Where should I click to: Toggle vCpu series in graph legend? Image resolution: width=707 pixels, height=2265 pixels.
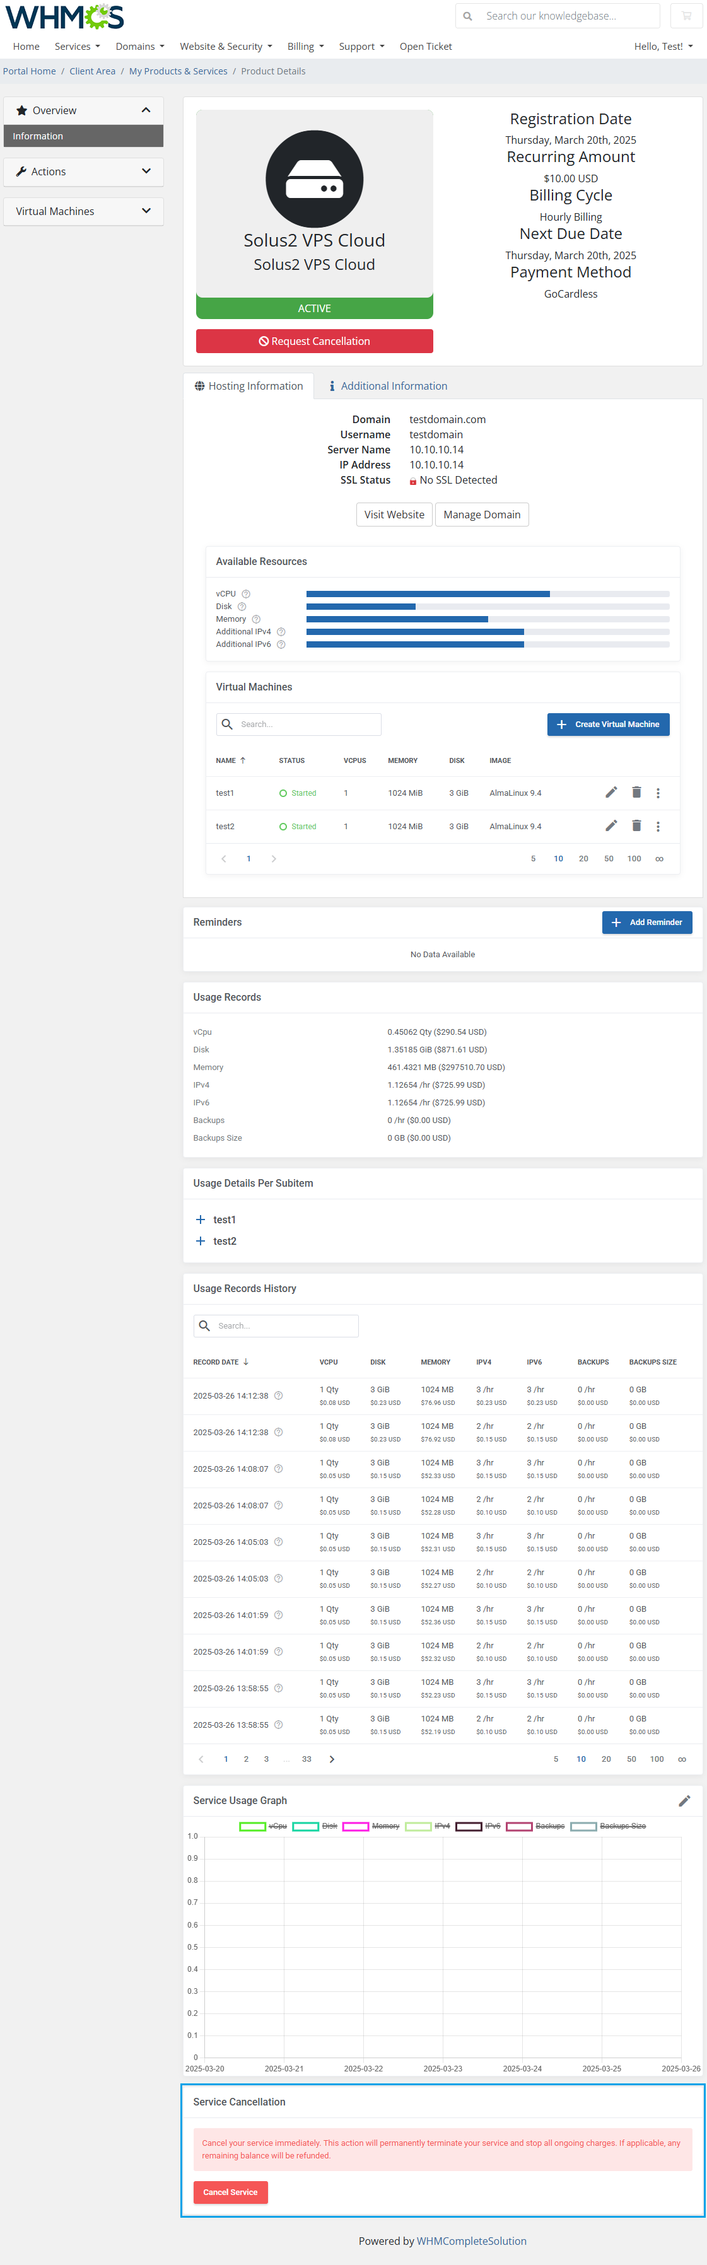[263, 1826]
